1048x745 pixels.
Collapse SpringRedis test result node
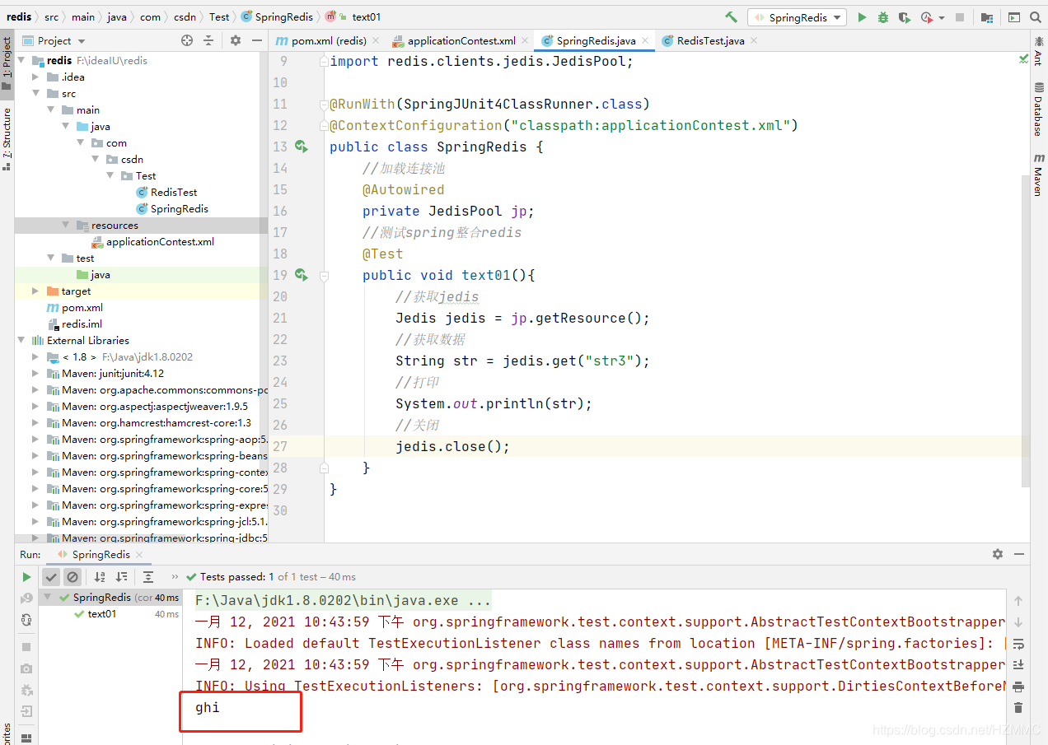49,597
